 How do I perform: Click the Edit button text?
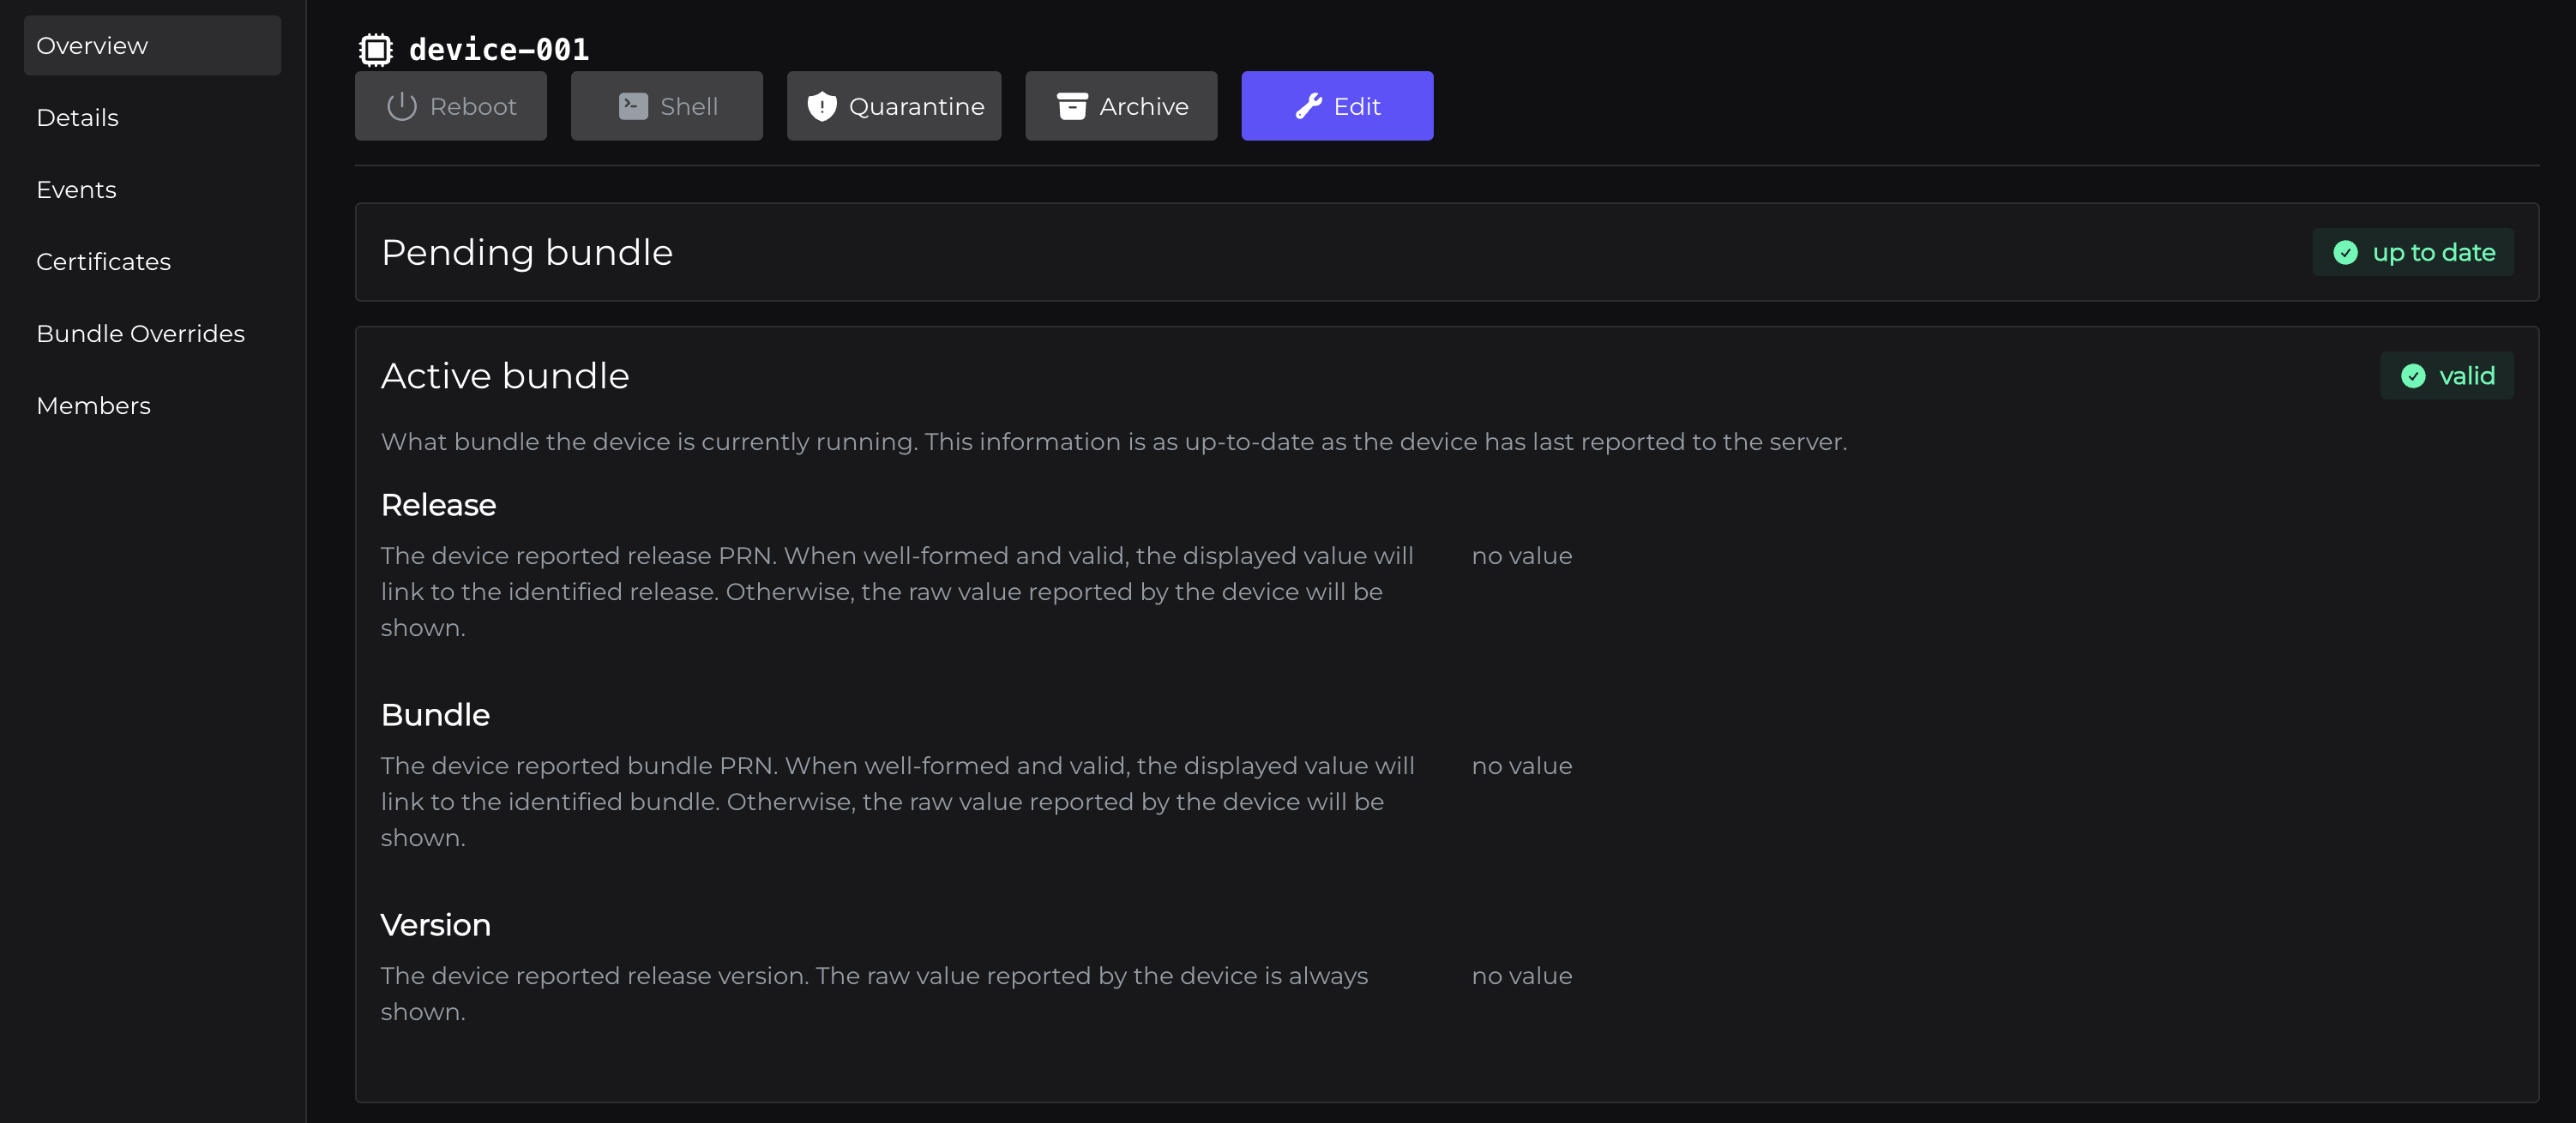point(1356,106)
